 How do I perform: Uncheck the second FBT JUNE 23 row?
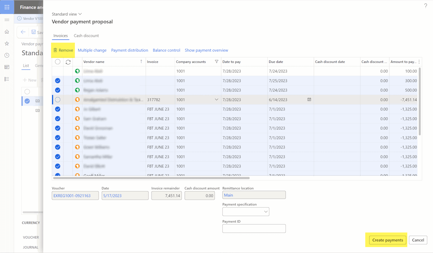(58, 118)
